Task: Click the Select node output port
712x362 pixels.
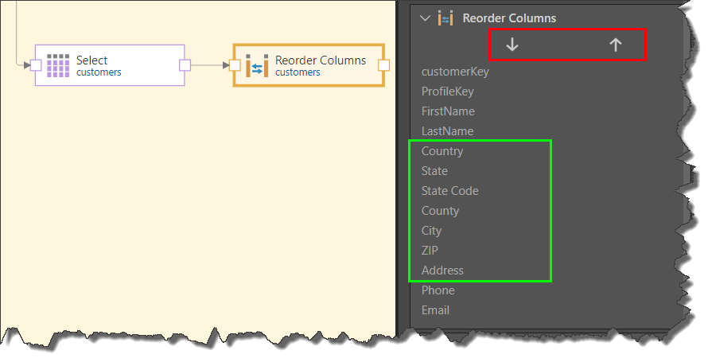Action: [x=185, y=65]
